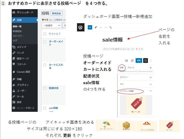
Task: Click the blue block inserter plus button
Action: 90,27
